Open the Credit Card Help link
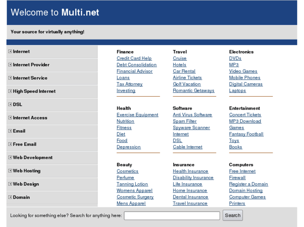Viewport: 304px width, 227px height. [x=134, y=58]
